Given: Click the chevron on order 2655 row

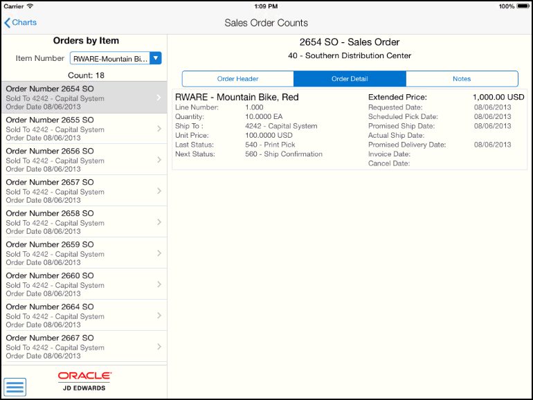Looking at the screenshot, I should pyautogui.click(x=159, y=129).
